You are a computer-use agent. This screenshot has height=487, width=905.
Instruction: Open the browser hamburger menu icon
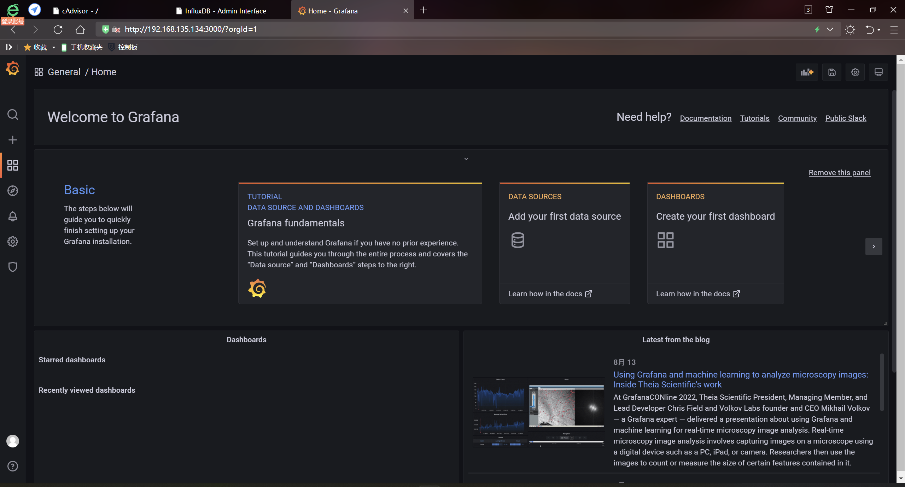click(x=894, y=30)
